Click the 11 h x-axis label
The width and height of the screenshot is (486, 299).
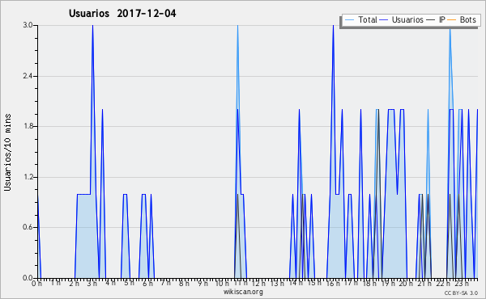241,283
